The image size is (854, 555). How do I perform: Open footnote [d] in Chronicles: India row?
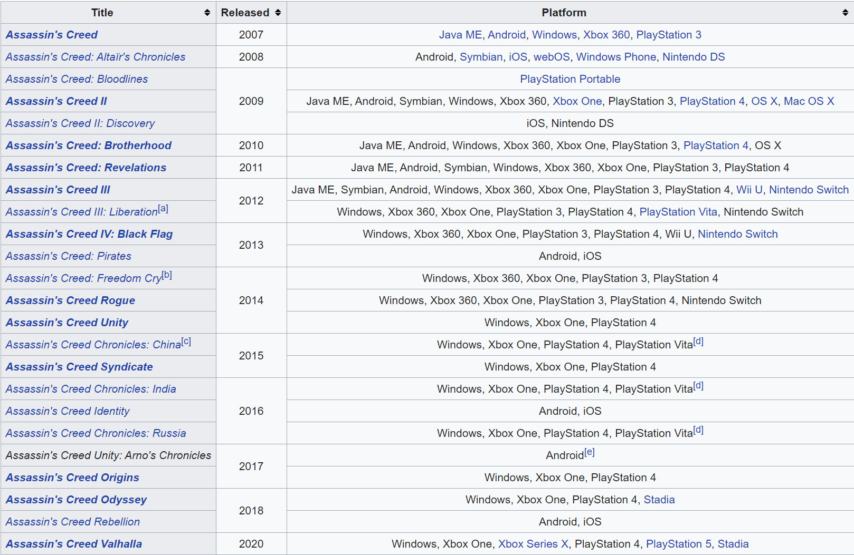pyautogui.click(x=698, y=385)
